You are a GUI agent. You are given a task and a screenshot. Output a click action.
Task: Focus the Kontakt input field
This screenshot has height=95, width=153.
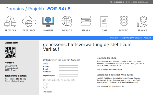click(x=68, y=66)
